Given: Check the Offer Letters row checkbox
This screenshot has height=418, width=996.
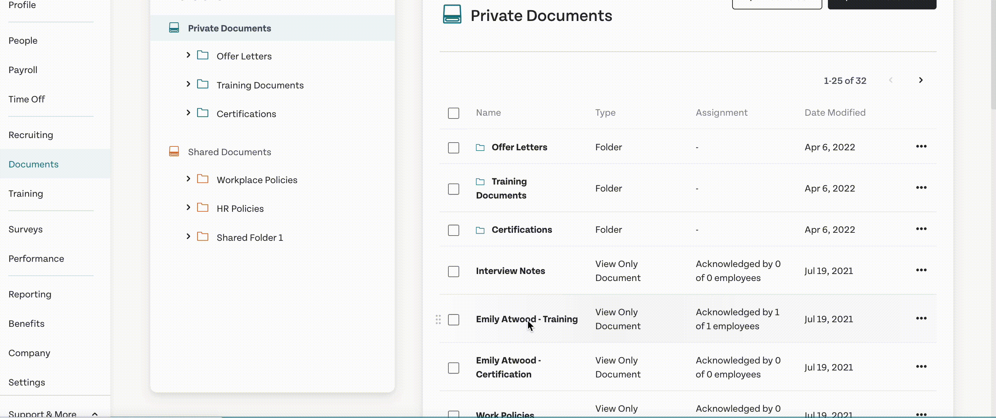Looking at the screenshot, I should point(454,148).
